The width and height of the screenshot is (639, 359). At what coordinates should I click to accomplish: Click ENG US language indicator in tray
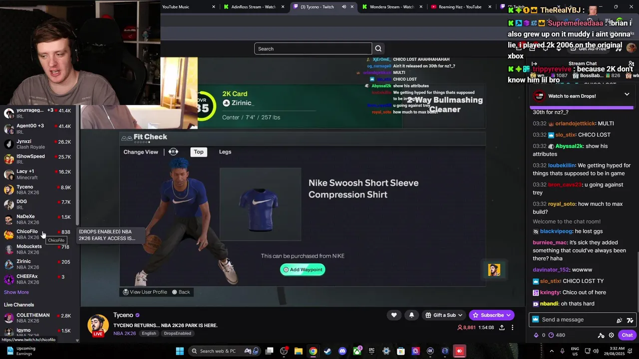click(x=575, y=351)
